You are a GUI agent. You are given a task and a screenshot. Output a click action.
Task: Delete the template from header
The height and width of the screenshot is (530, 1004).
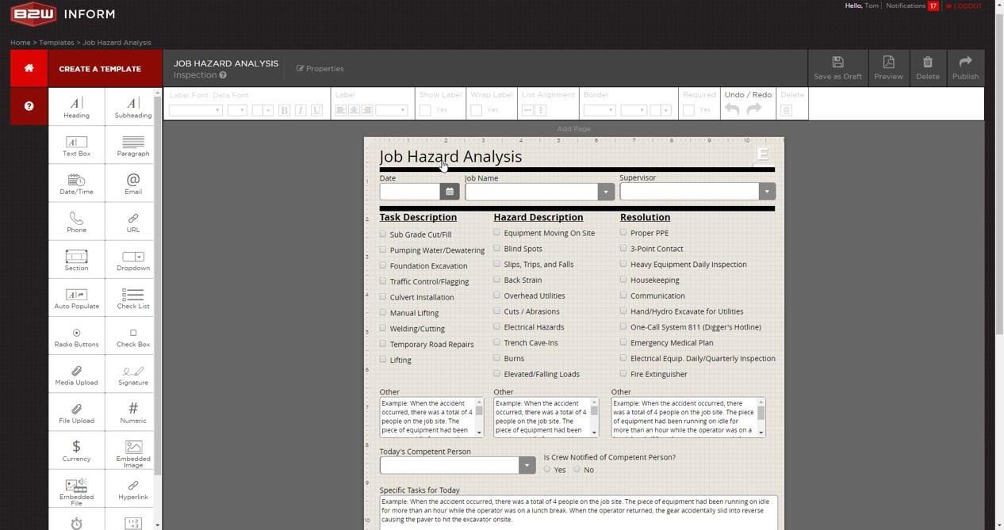coord(927,68)
